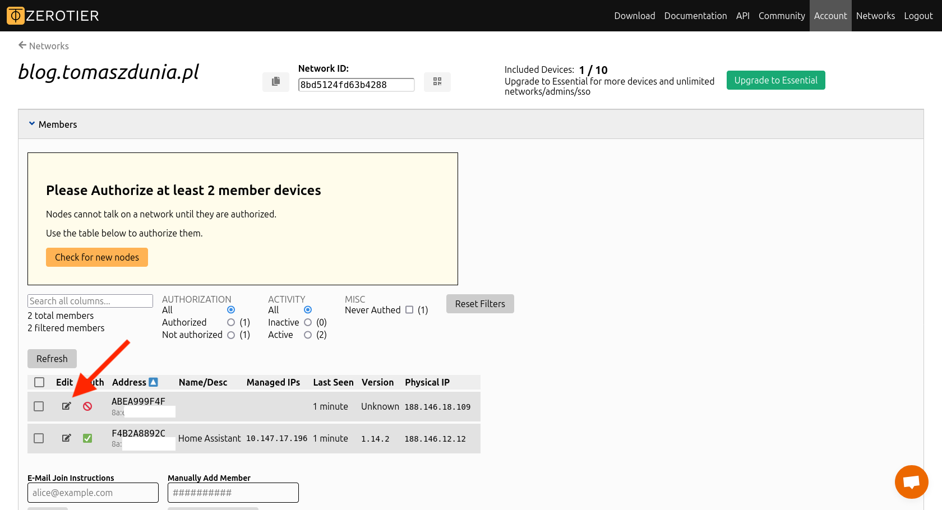Click the red not-authorized icon for ABEA999F4F
This screenshot has height=510, width=942.
87,406
